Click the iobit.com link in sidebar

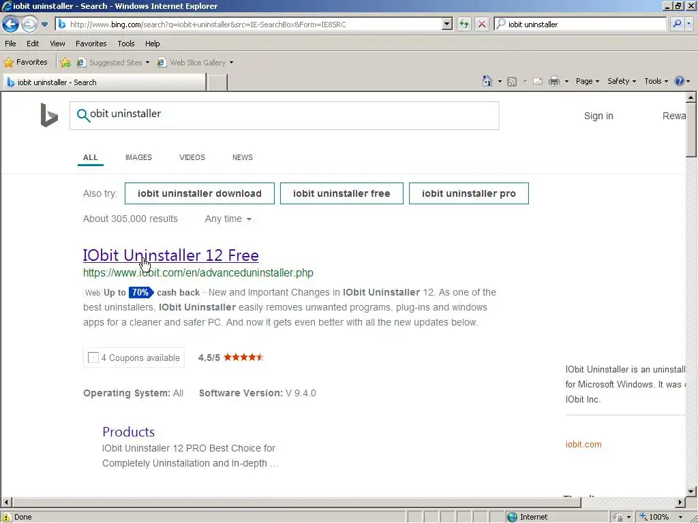tap(583, 444)
